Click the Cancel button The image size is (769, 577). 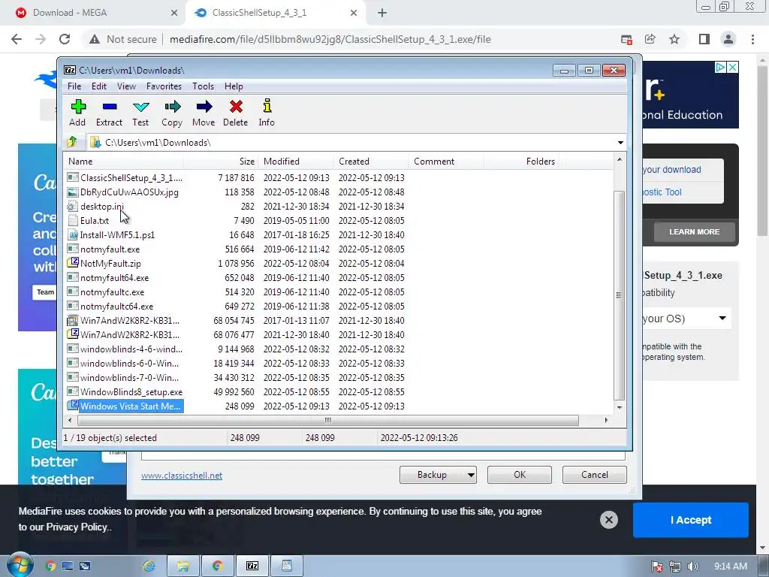click(x=595, y=475)
